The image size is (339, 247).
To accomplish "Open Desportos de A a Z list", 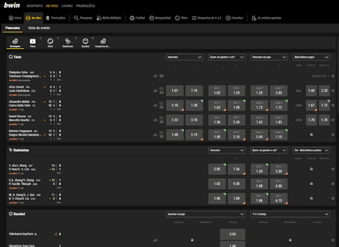I will [x=207, y=18].
